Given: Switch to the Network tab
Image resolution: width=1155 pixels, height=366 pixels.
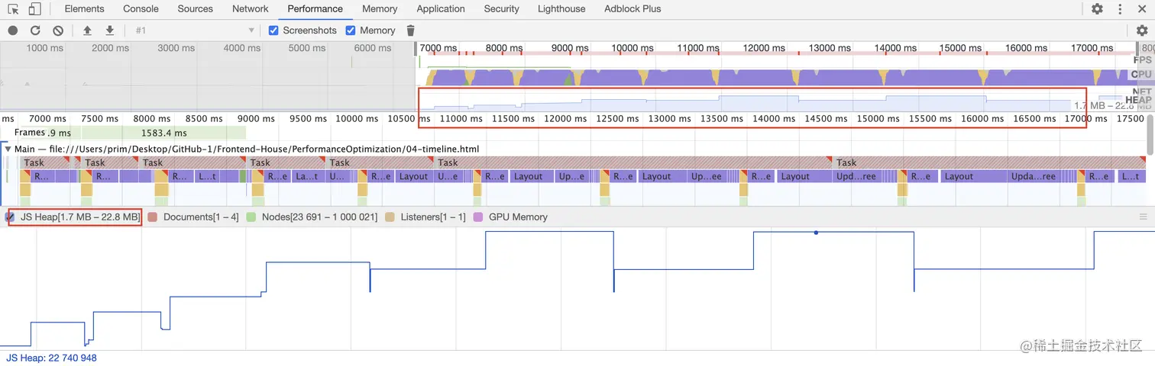Looking at the screenshot, I should point(251,9).
